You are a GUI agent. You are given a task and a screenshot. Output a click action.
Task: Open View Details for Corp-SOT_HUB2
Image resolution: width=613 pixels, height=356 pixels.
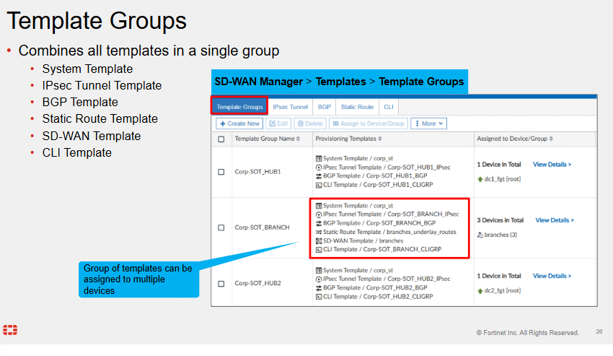tap(552, 276)
